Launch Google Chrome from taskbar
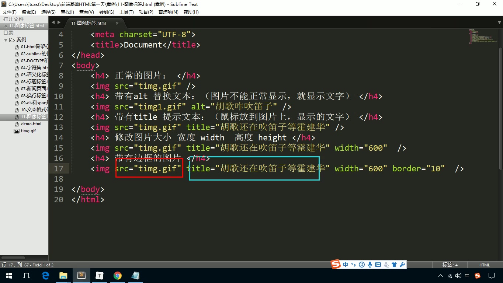The width and height of the screenshot is (503, 283). click(118, 276)
